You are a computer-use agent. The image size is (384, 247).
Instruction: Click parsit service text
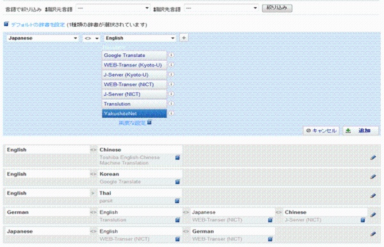click(x=106, y=201)
